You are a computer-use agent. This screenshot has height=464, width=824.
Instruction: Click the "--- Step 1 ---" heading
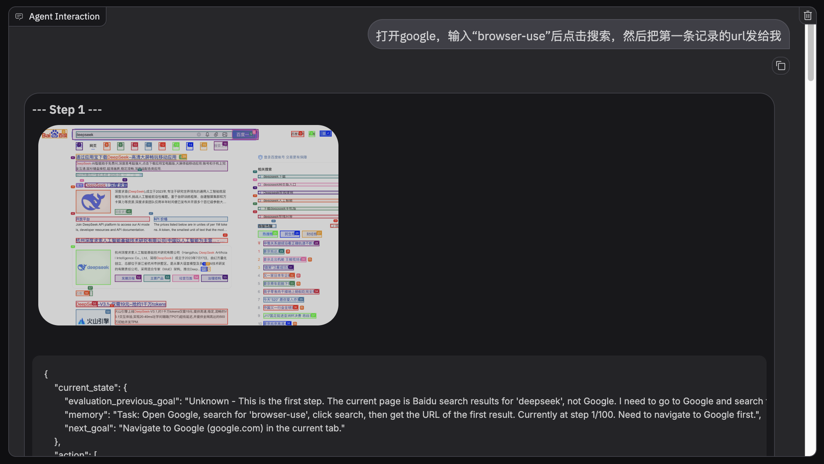pos(67,110)
